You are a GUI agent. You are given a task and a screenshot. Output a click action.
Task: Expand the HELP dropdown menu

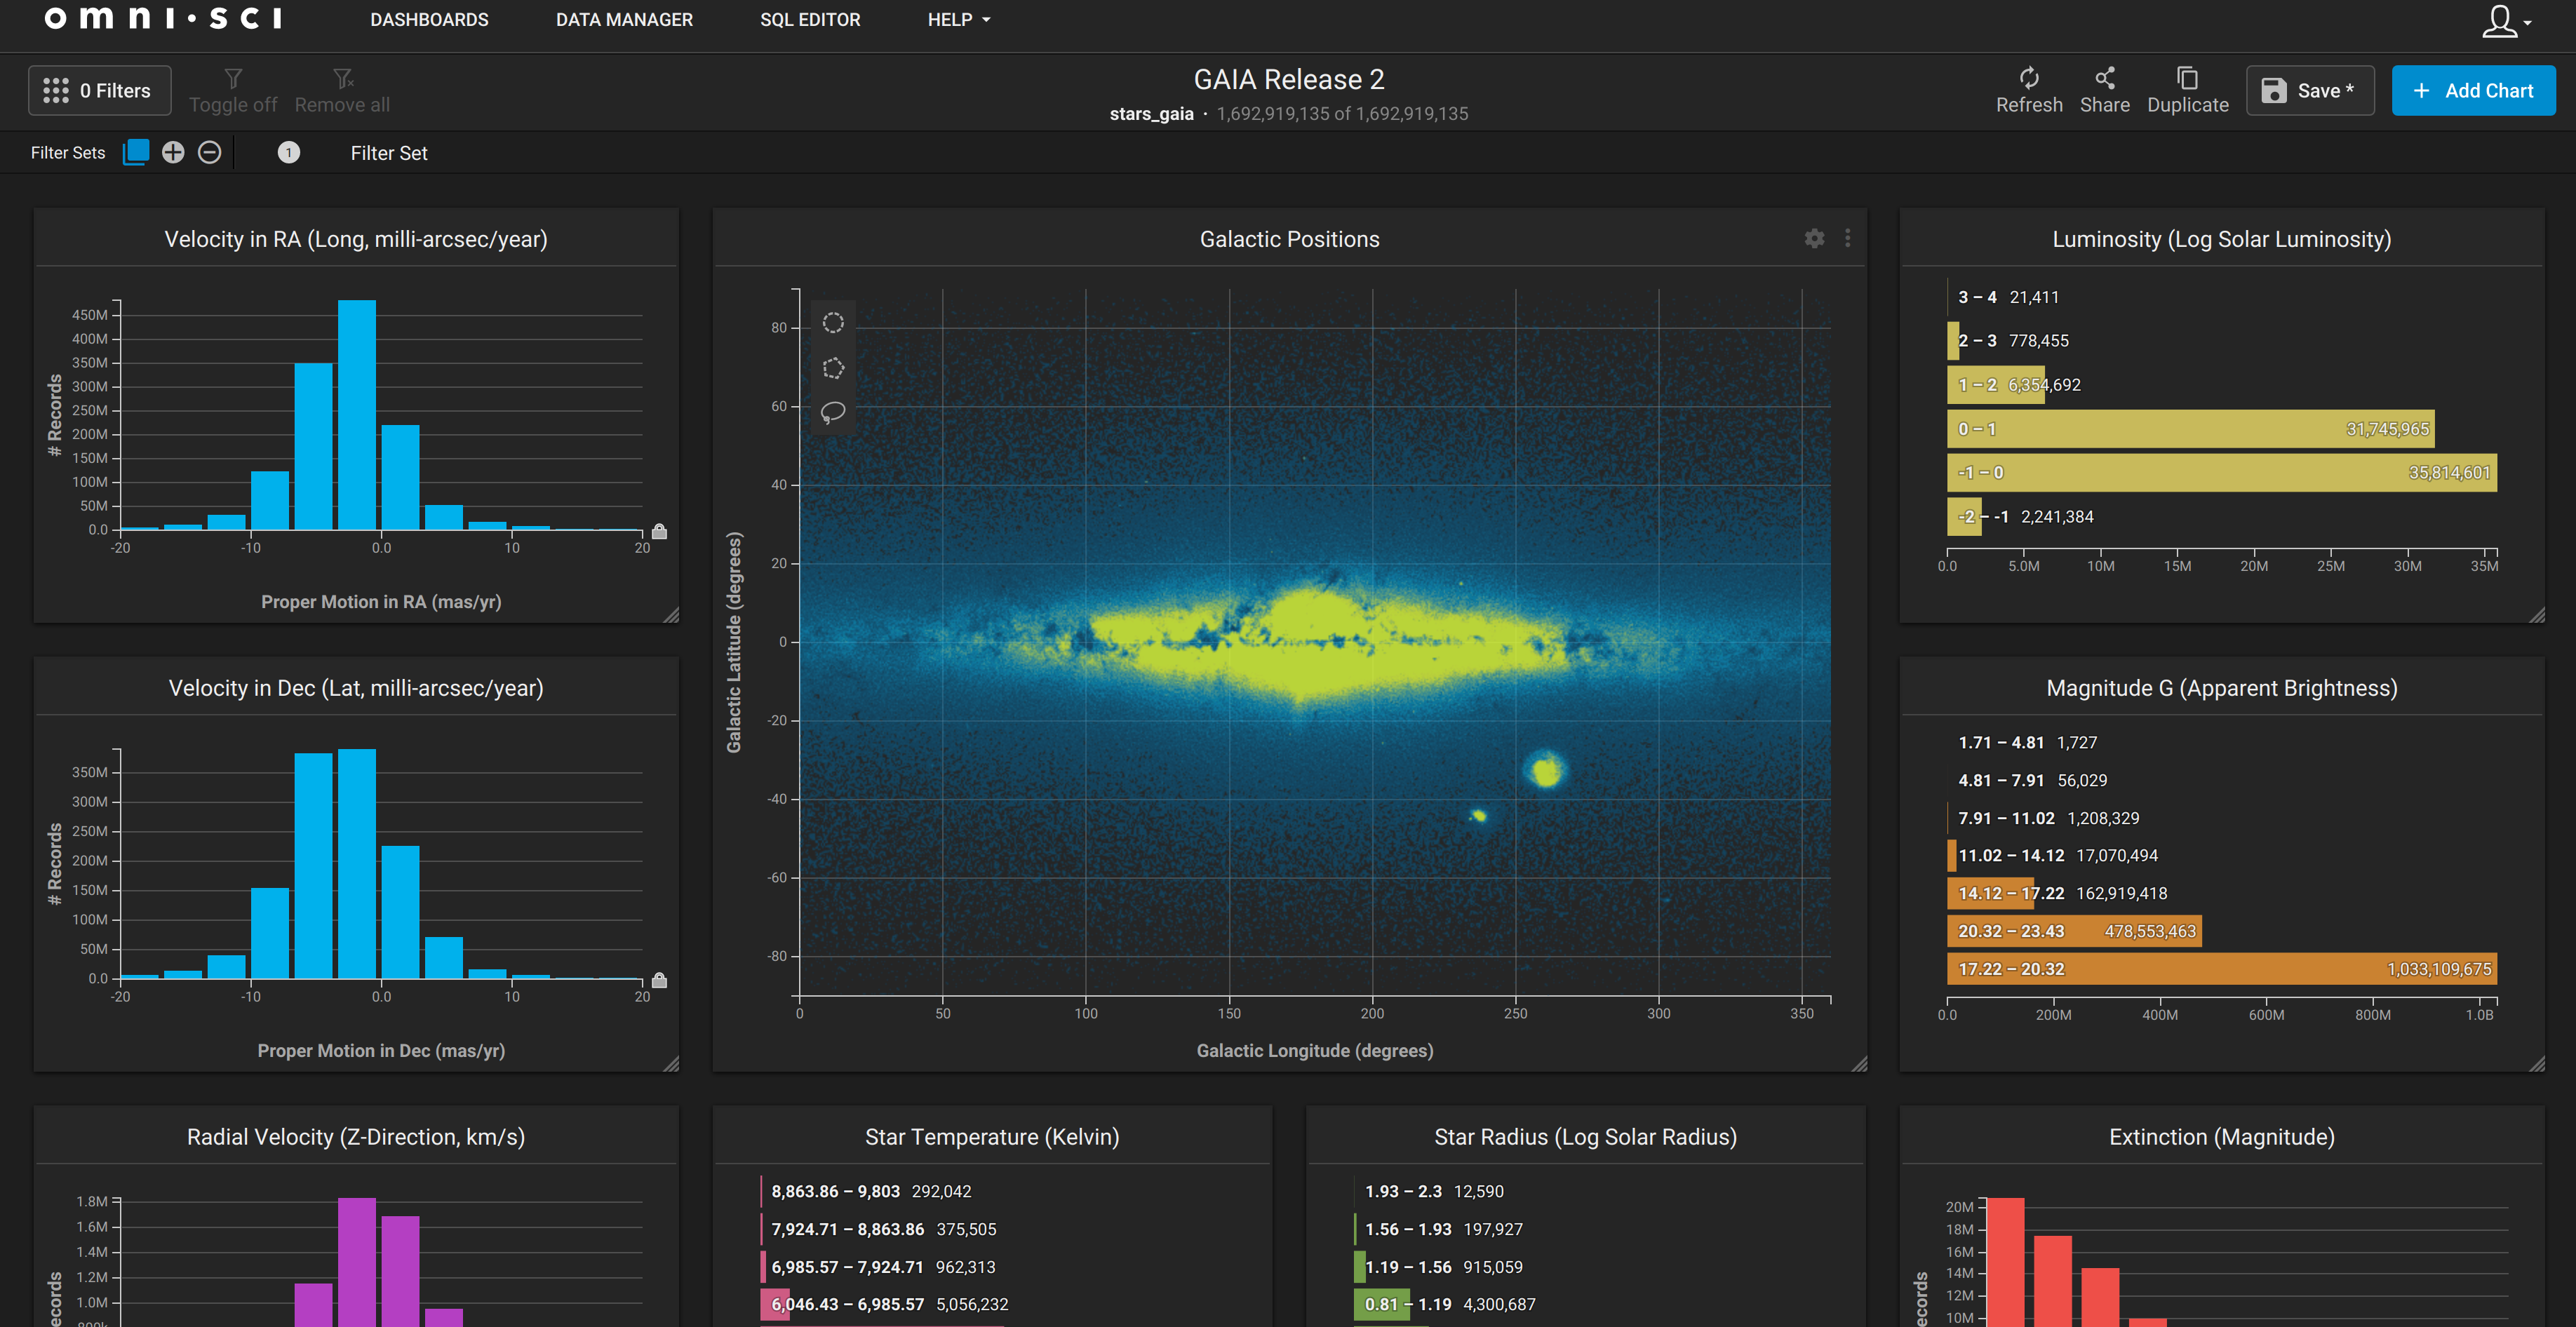[x=958, y=19]
